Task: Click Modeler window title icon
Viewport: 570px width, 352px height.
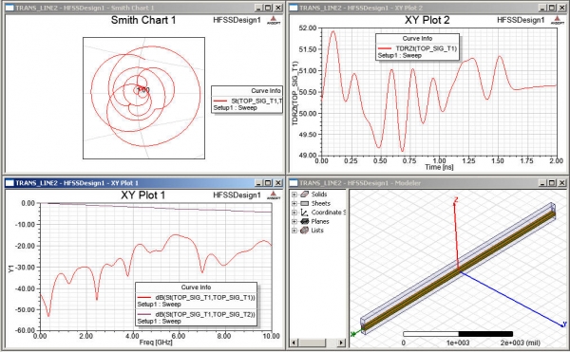Action: [294, 183]
